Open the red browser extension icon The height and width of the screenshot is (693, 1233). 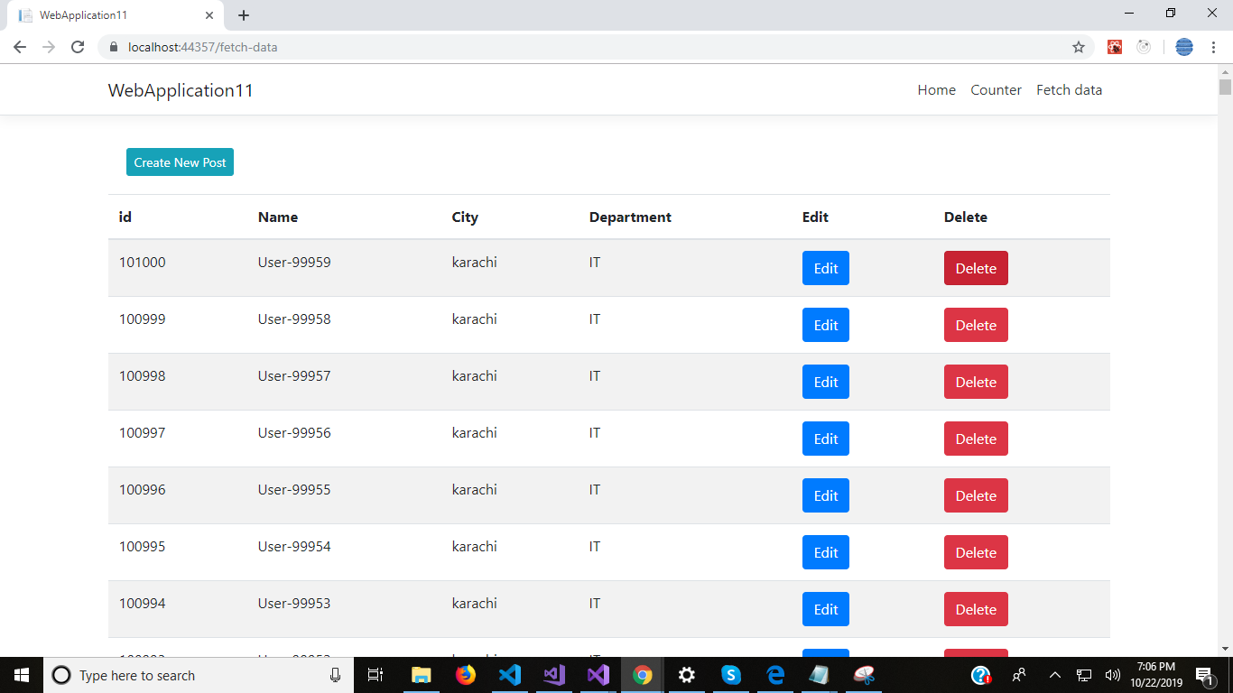(x=1115, y=45)
